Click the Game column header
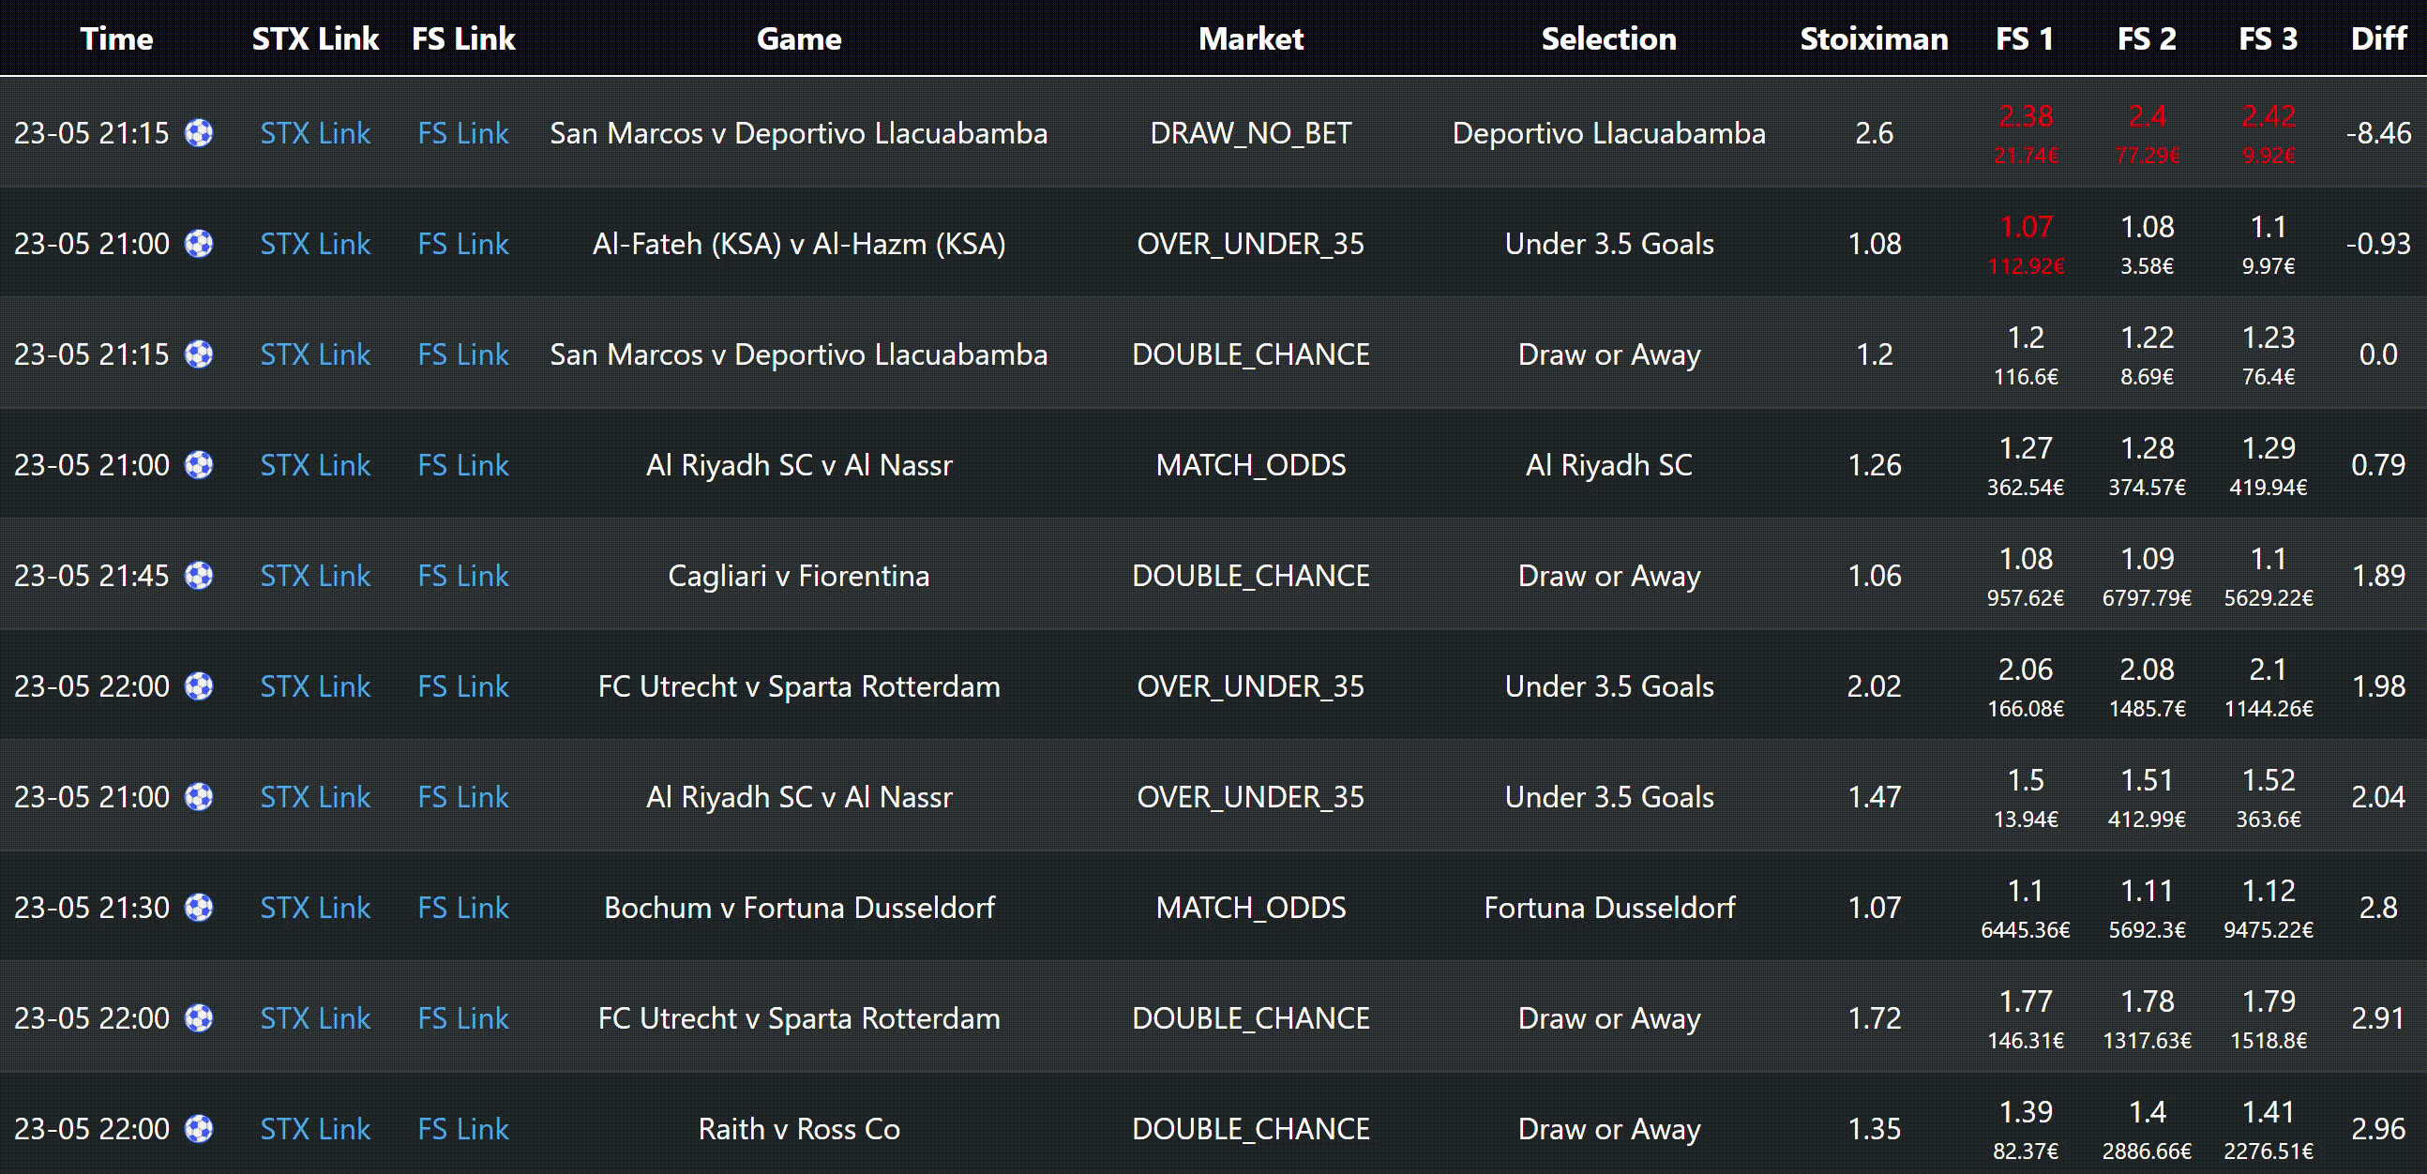 click(x=798, y=38)
